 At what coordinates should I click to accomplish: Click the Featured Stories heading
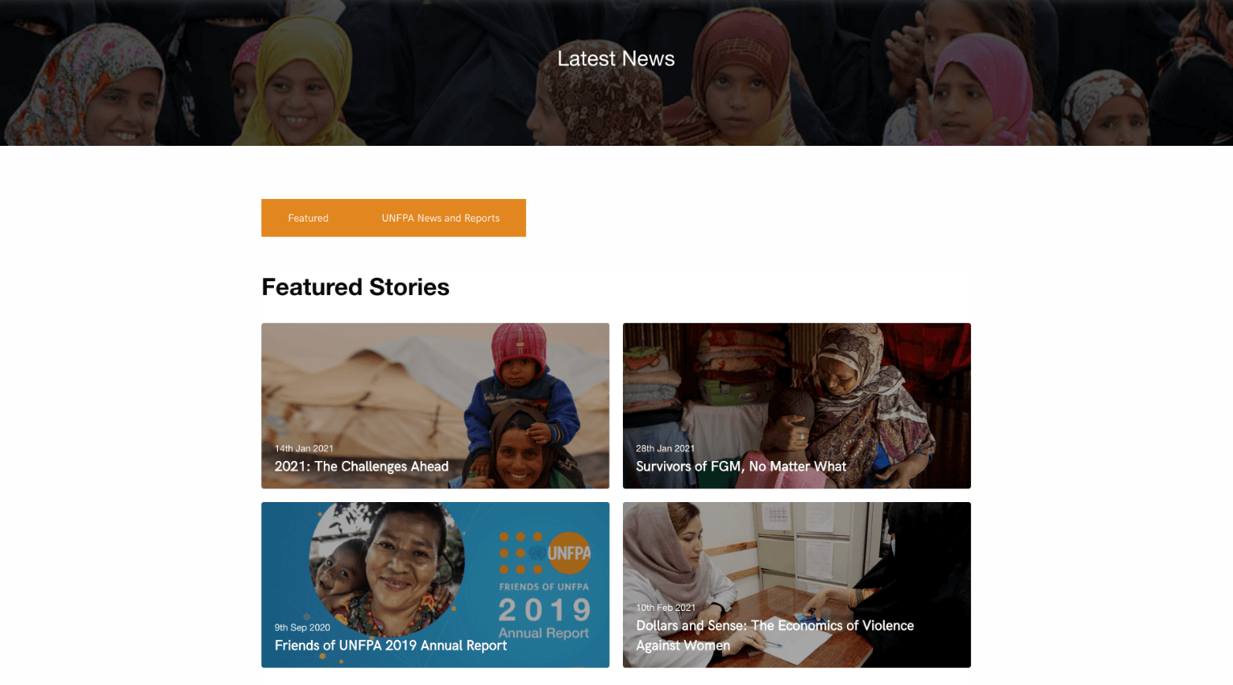coord(355,287)
